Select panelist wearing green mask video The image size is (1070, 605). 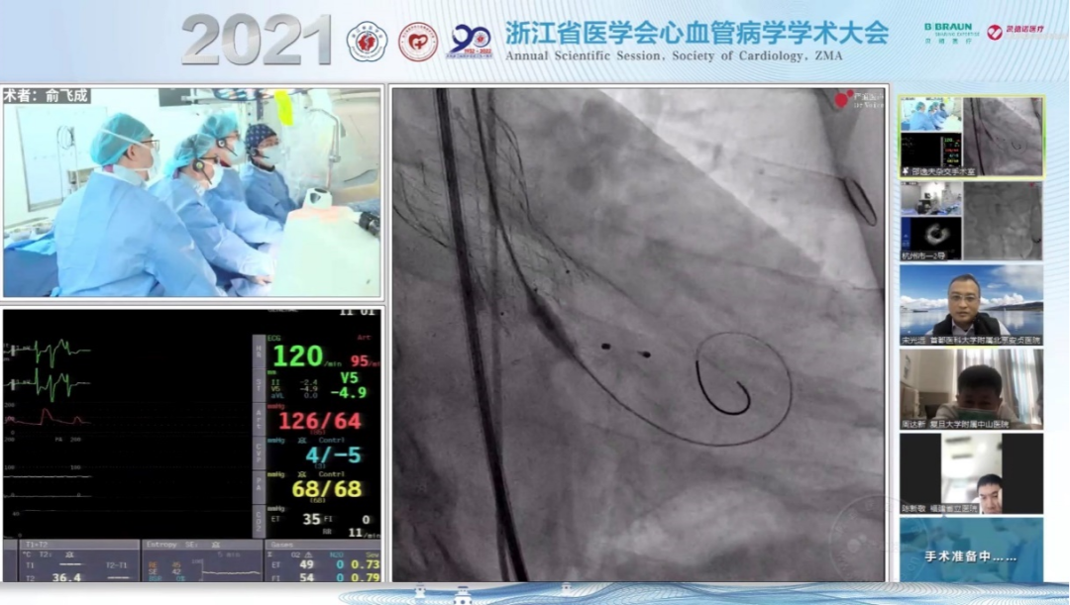971,388
